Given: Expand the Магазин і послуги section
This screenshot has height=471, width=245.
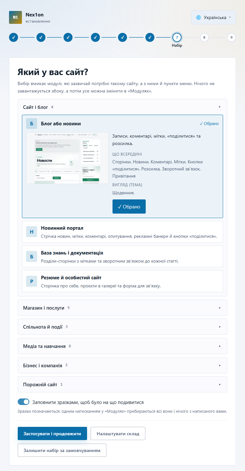Looking at the screenshot, I should pos(122,308).
